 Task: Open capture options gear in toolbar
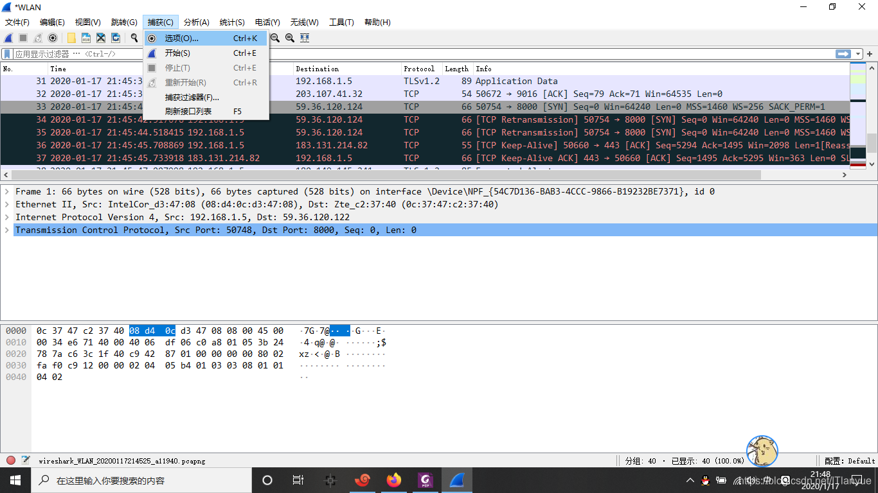53,38
